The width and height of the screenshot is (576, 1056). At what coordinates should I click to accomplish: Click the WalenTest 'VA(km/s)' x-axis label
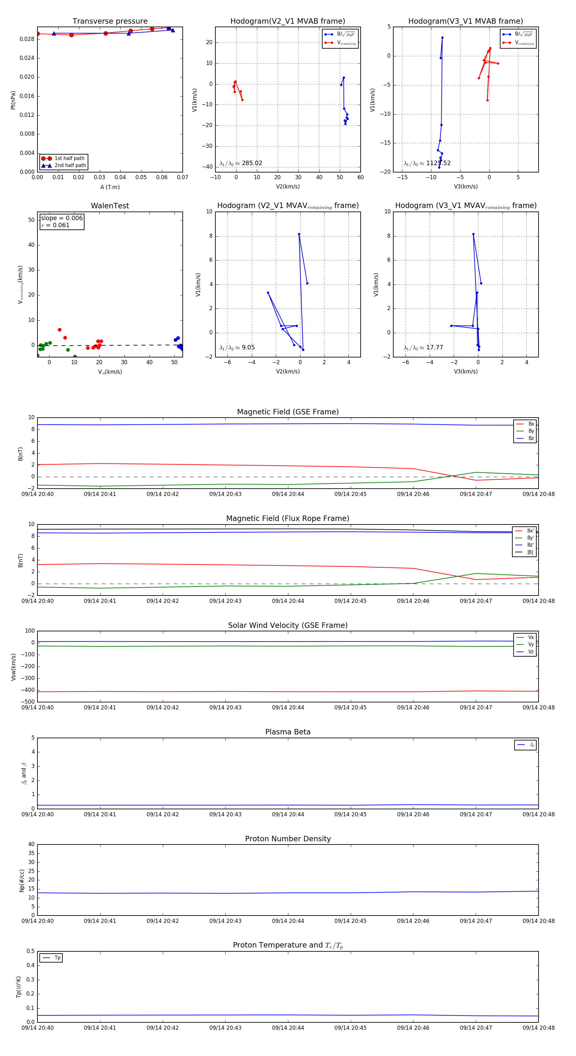tap(110, 372)
